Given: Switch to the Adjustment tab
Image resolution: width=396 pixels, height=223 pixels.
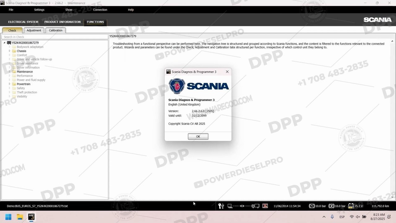Looking at the screenshot, I should click(34, 30).
